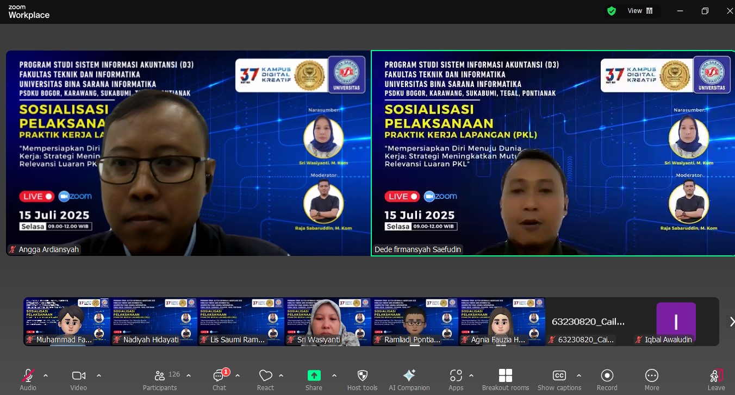Image resolution: width=735 pixels, height=395 pixels.
Task: Open the View layout menu
Action: click(x=640, y=11)
